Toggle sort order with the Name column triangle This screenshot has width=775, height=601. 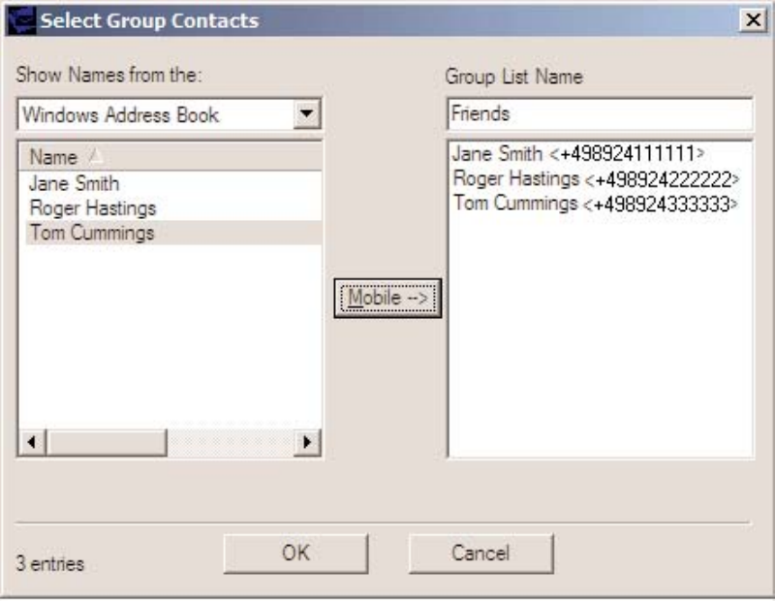[x=95, y=157]
